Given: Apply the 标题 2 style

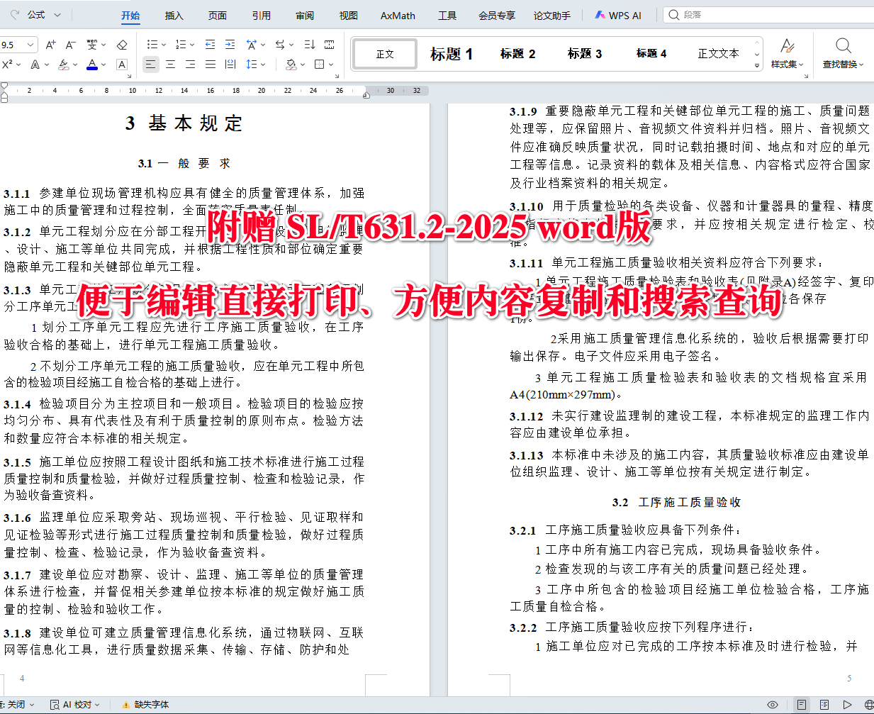Looking at the screenshot, I should 518,54.
